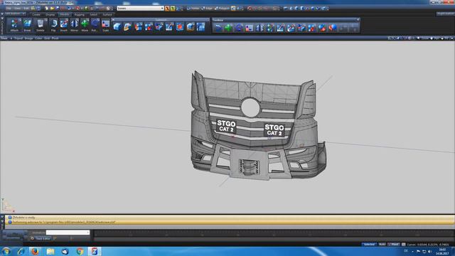Switch to the Surface tab
Viewport: 455px width, 256px height.
[107, 14]
